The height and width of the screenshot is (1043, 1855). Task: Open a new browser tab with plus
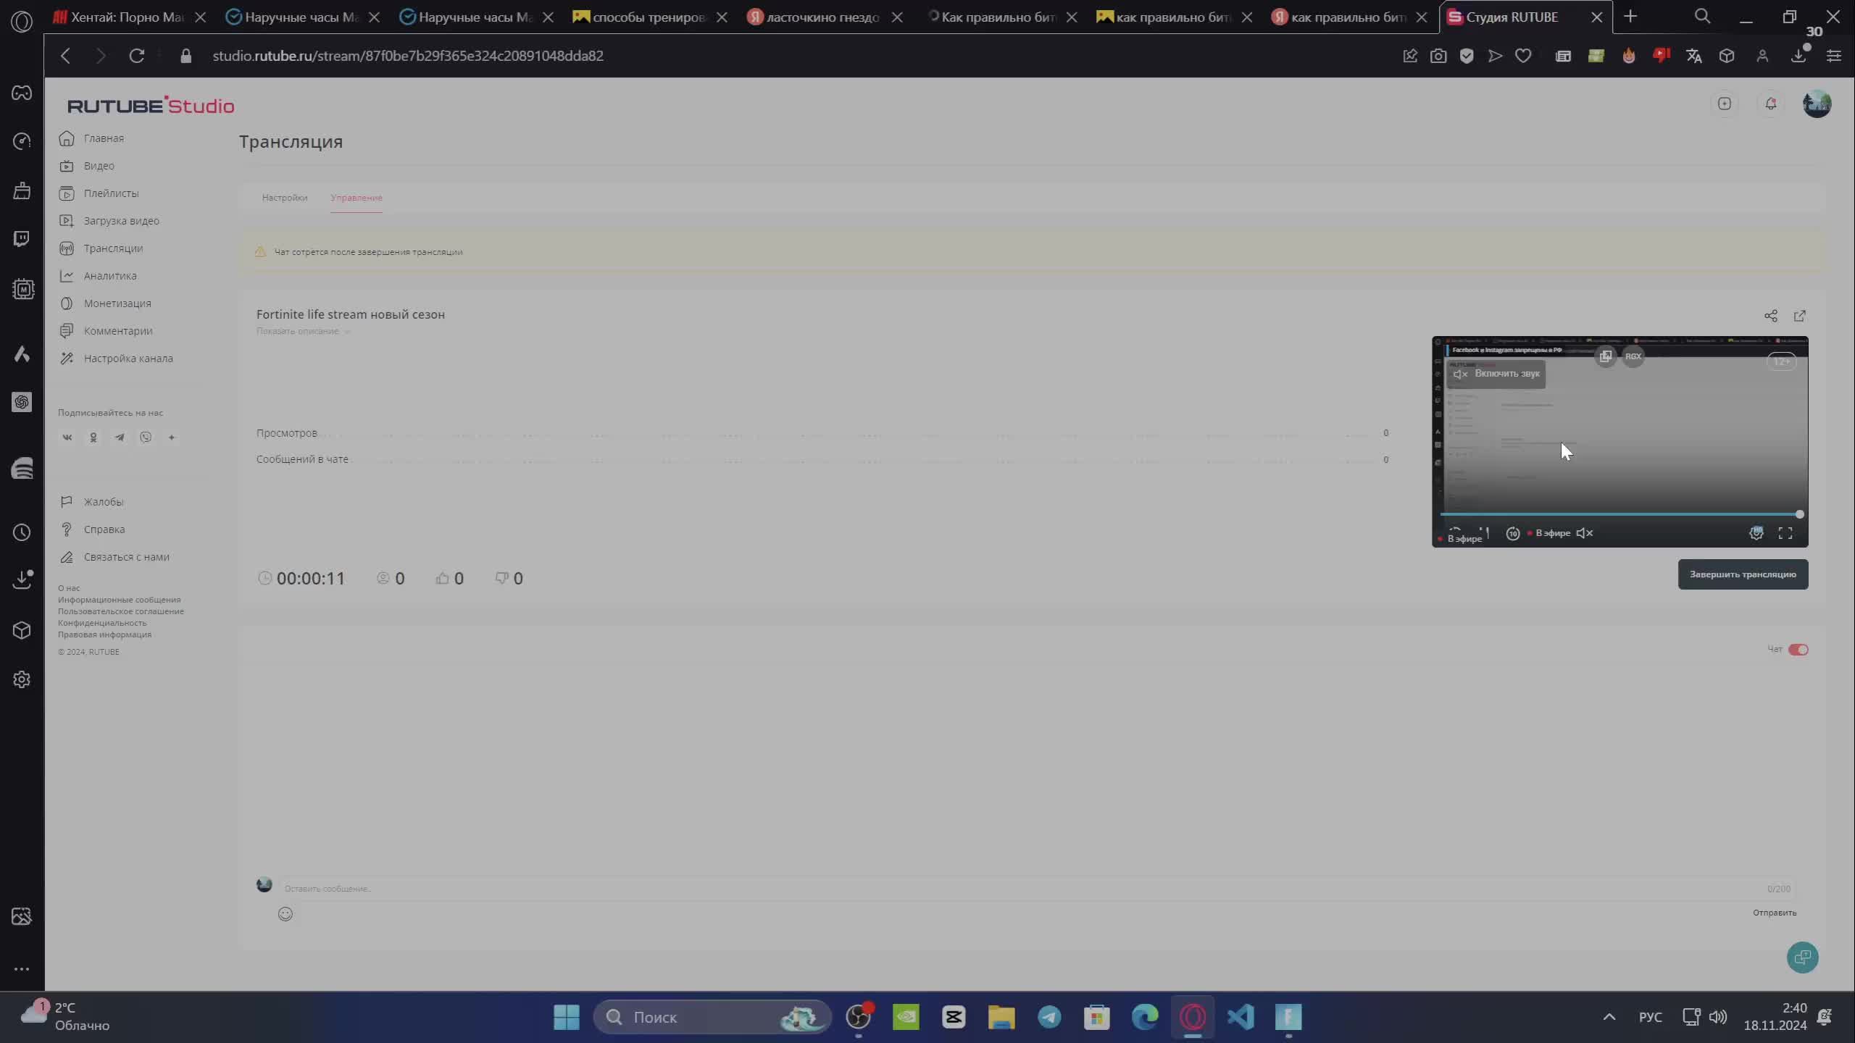(x=1630, y=17)
